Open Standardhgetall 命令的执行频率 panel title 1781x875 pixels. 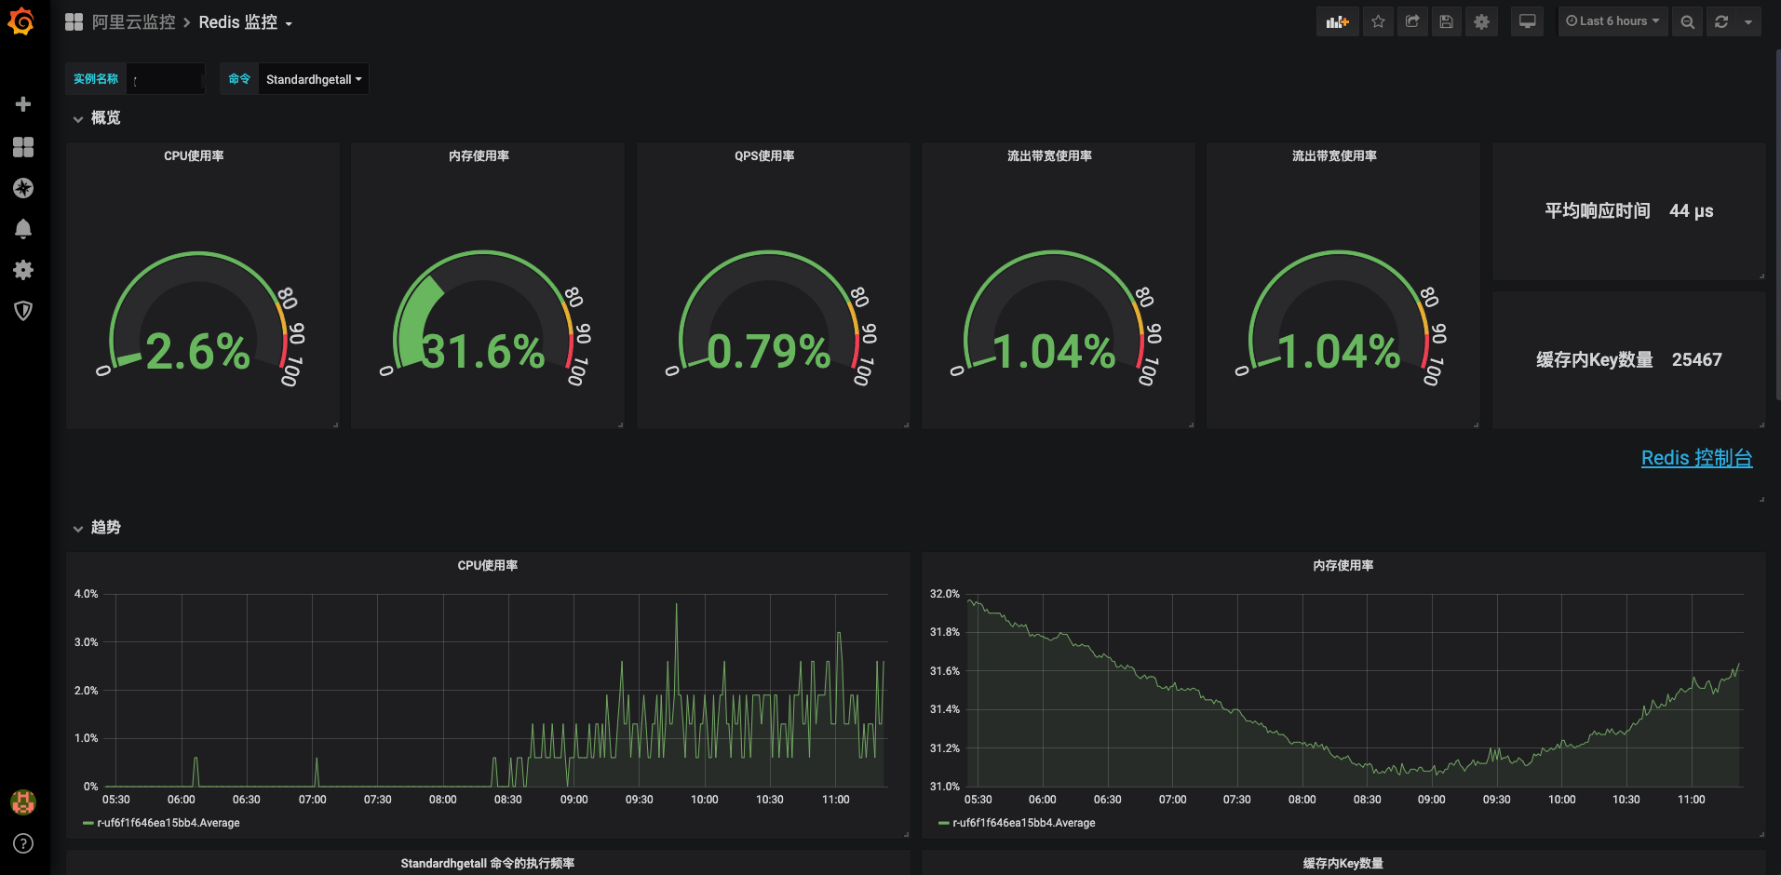(488, 864)
